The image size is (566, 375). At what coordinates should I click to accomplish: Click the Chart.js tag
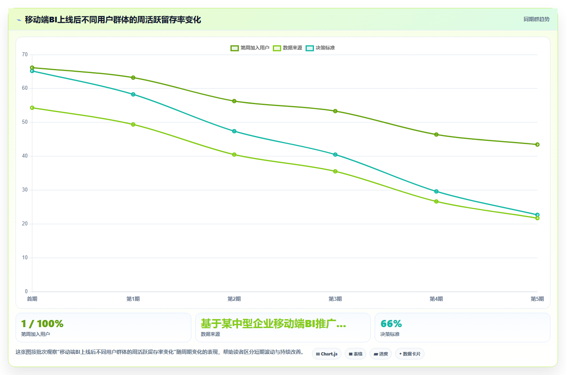[x=327, y=354]
